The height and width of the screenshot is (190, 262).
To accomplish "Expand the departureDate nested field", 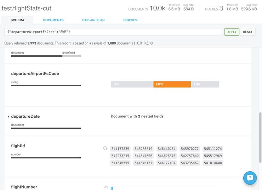I will [8, 117].
